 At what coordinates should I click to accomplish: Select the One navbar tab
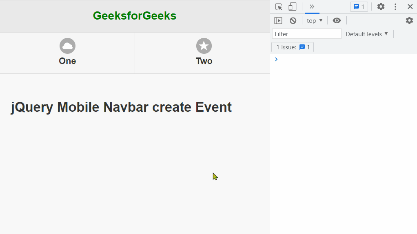(67, 53)
